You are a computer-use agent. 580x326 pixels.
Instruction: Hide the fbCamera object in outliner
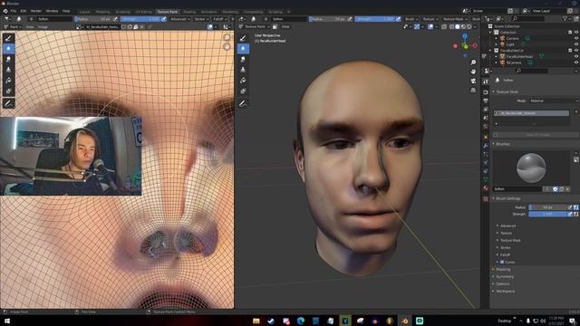[576, 62]
